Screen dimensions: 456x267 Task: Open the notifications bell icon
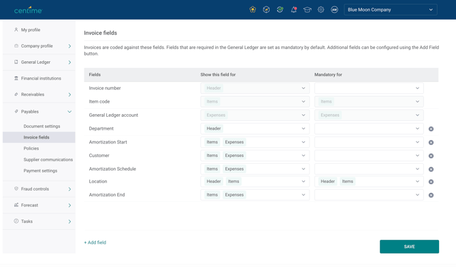(293, 10)
